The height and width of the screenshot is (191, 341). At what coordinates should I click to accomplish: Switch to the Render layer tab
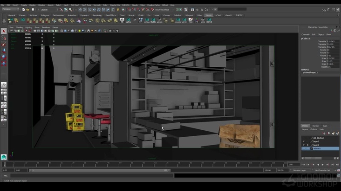click(x=315, y=126)
